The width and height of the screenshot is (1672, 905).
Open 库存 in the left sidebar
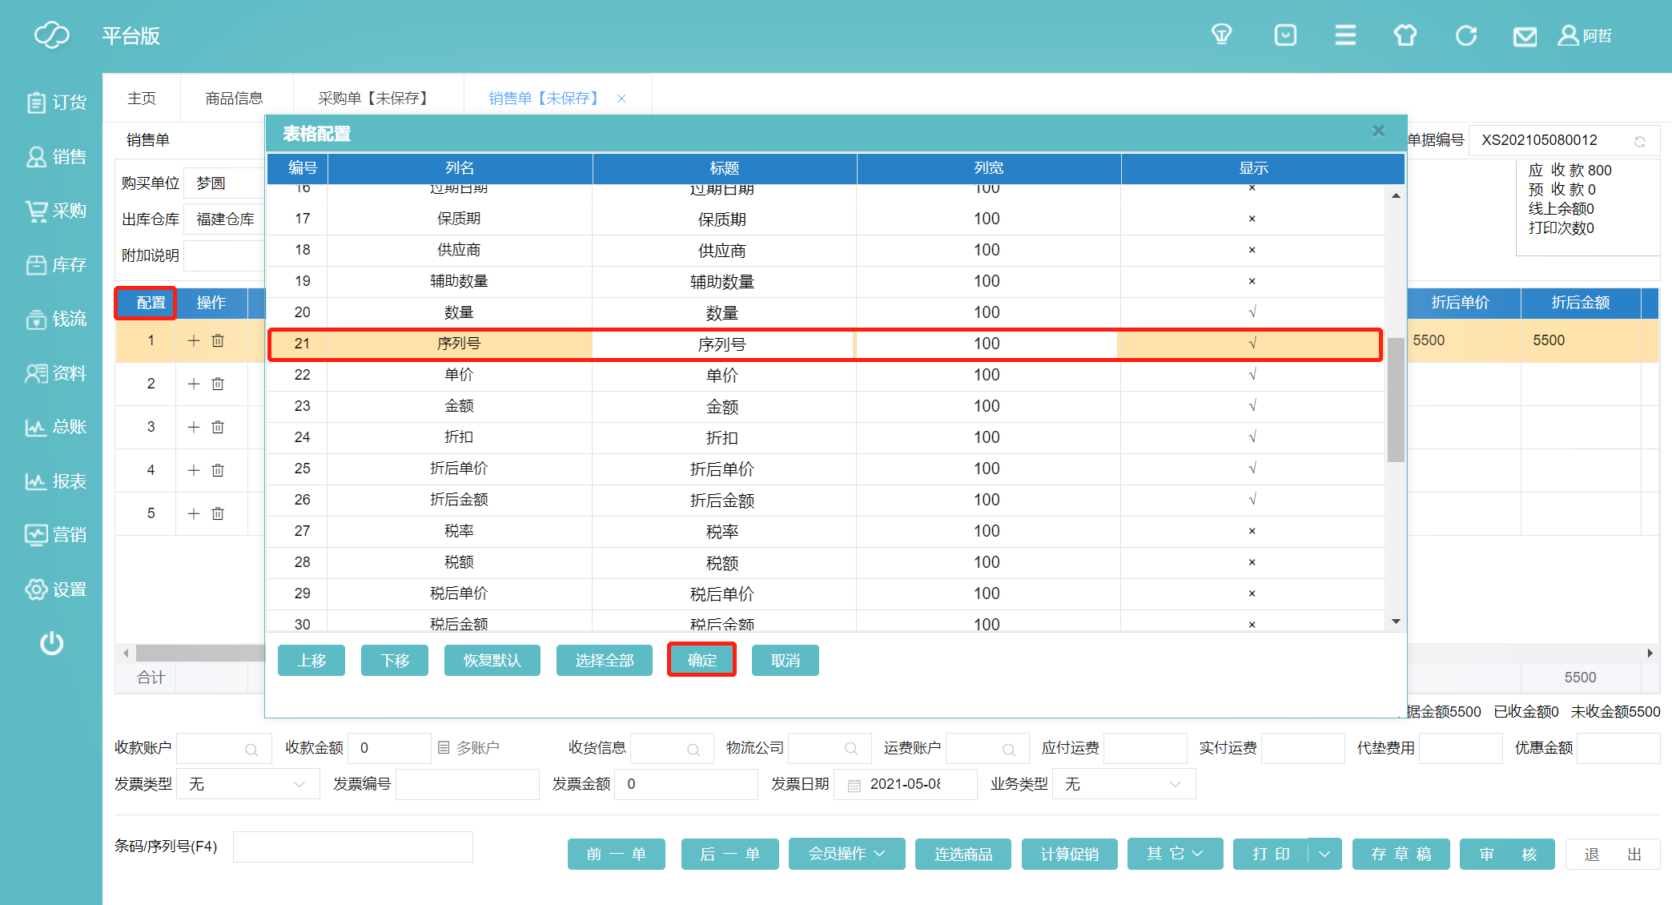[x=56, y=265]
